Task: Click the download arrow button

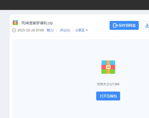Action: (x=145, y=25)
